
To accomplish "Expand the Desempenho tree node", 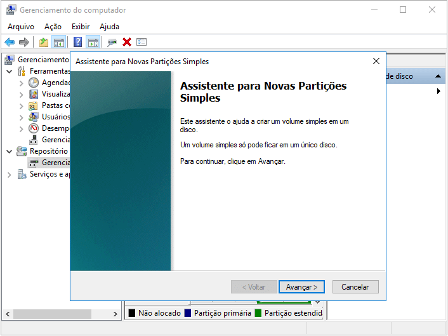I will (21, 129).
